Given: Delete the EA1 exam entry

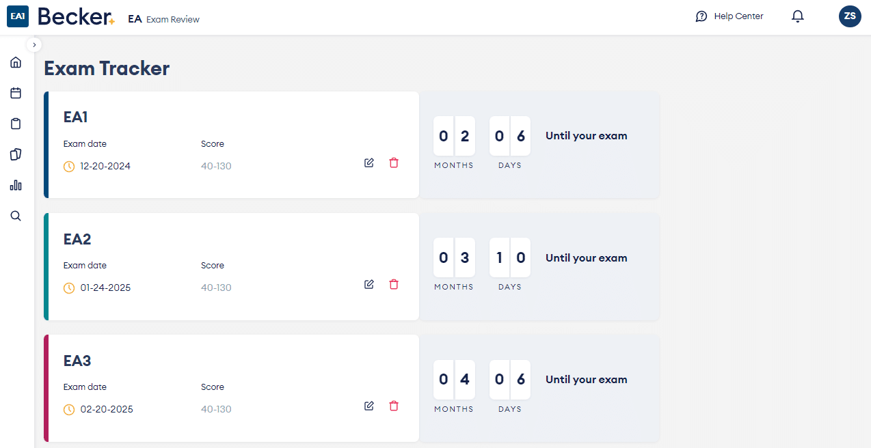Looking at the screenshot, I should point(394,163).
